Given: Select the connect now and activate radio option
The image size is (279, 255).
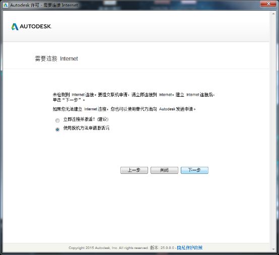Looking at the screenshot, I should point(57,120).
